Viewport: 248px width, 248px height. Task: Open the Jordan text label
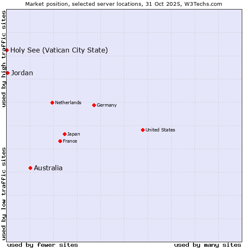click(x=22, y=73)
